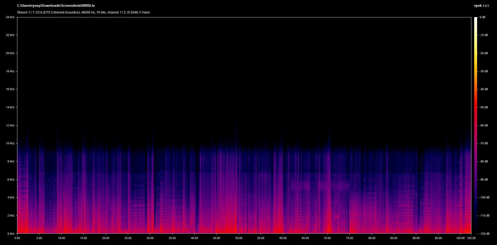Select the 6 kHz frequency axis label
497x245 pixels.
pos(11,180)
